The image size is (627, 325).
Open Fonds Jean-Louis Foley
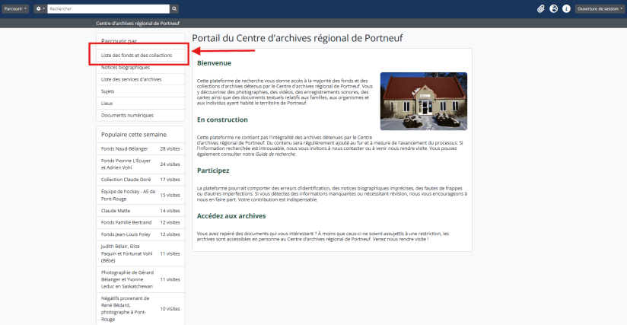126,233
